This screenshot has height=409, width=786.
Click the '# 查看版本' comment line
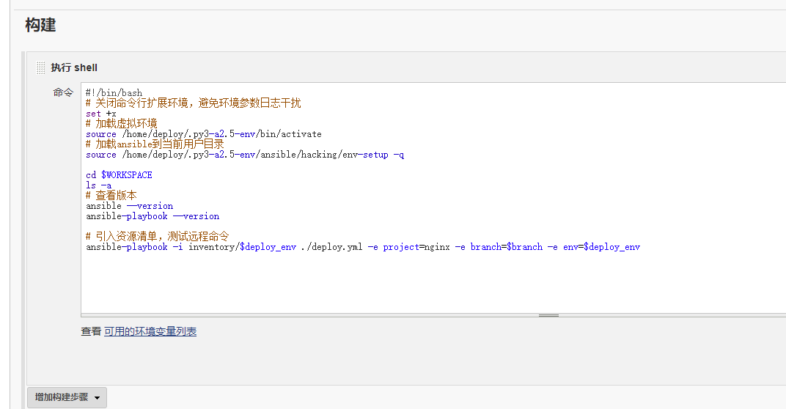pyautogui.click(x=111, y=196)
